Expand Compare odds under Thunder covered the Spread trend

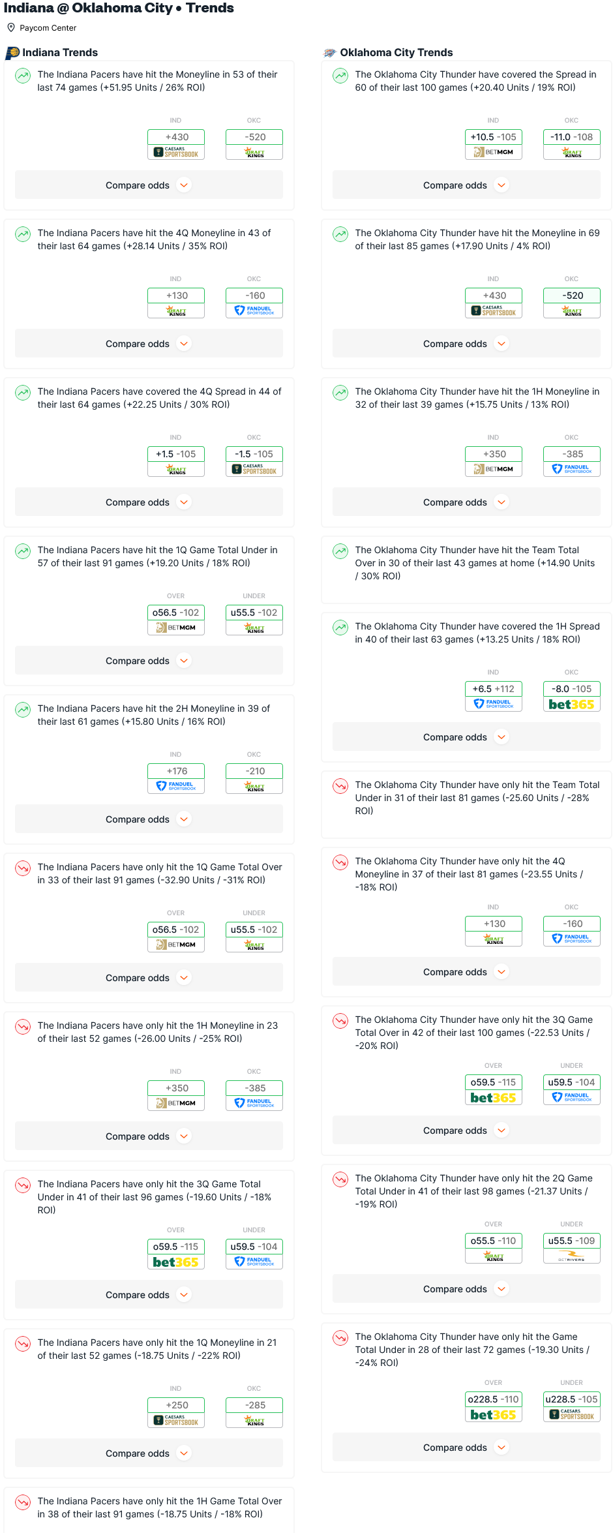tap(466, 185)
